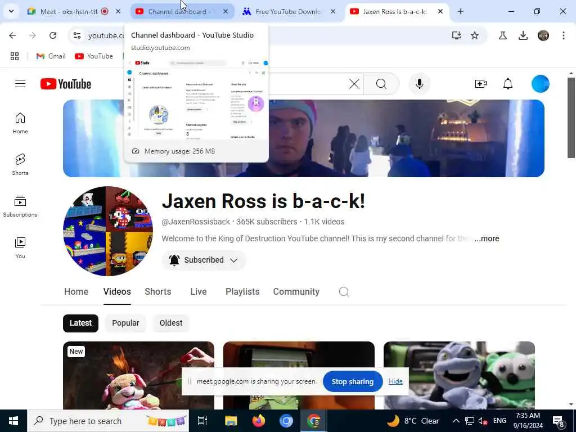Viewport: 576px width, 432px height.
Task: Close the Meet tab
Action: click(118, 11)
